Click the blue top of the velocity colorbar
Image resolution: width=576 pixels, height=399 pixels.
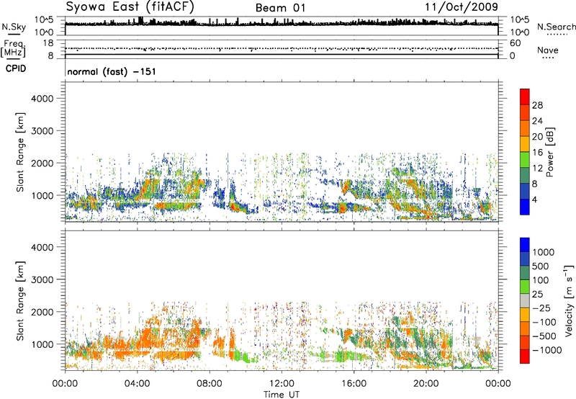525,245
